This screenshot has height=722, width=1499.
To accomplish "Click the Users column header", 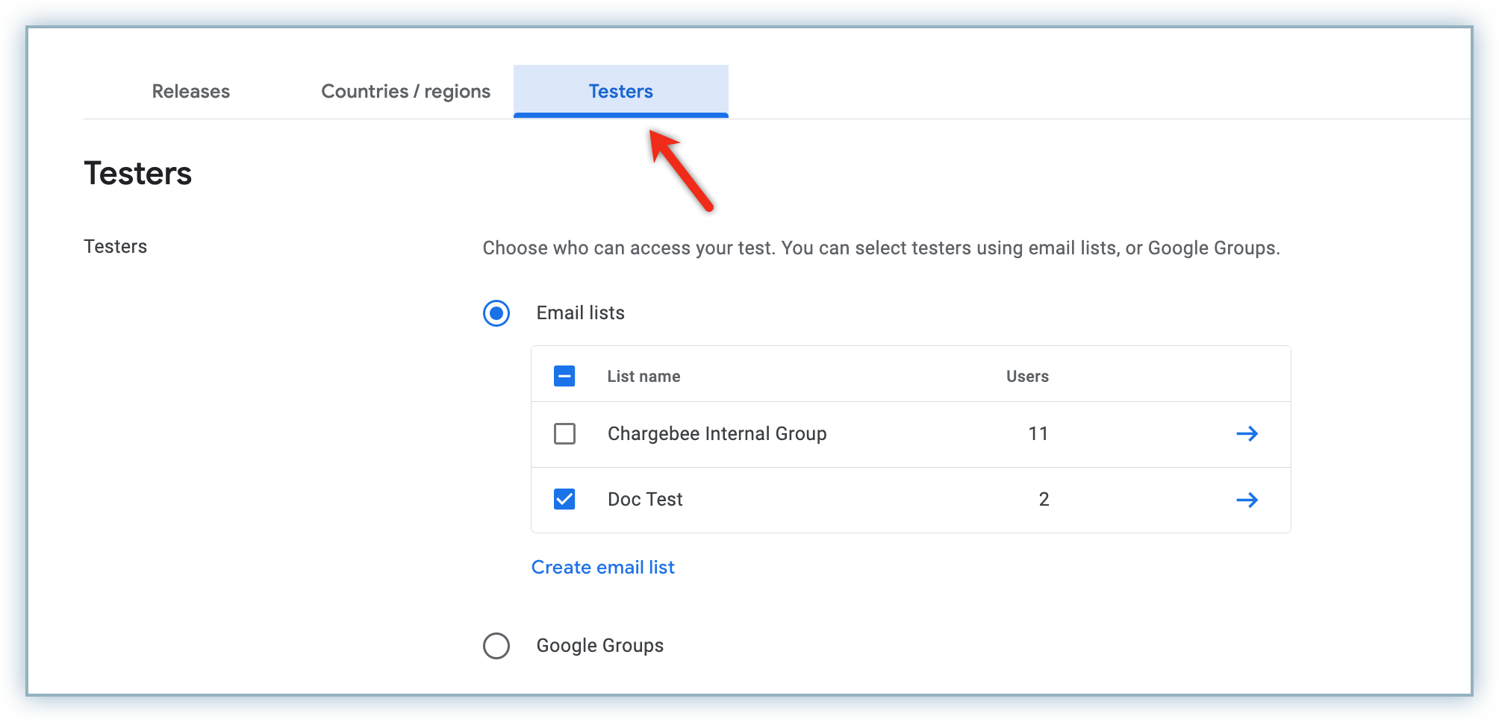I will point(1027,377).
